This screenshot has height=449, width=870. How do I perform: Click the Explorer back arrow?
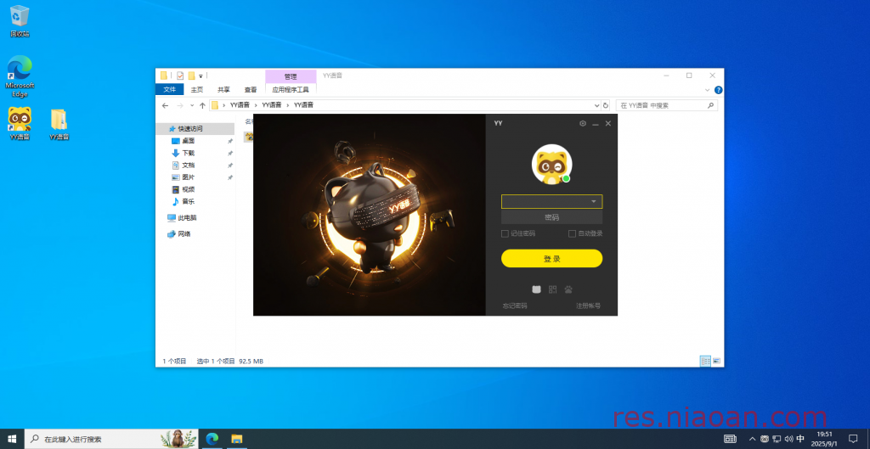click(x=166, y=105)
